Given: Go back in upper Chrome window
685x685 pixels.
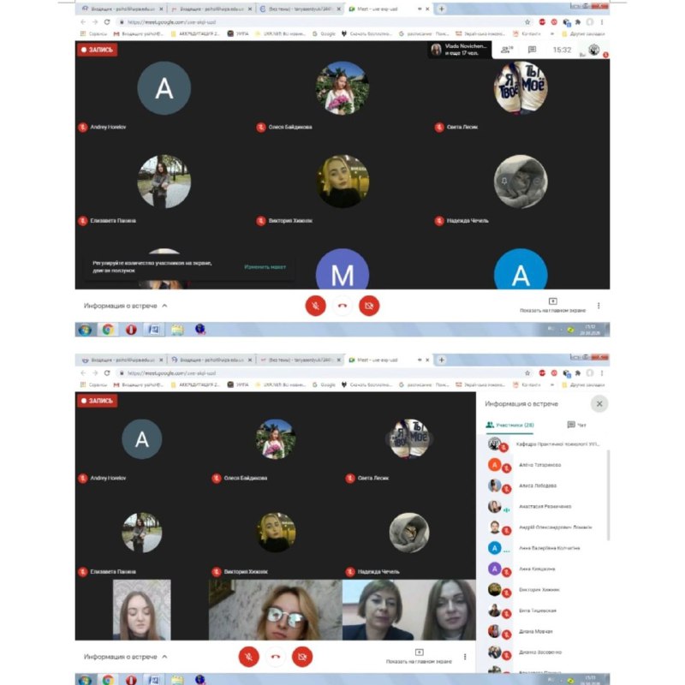Looking at the screenshot, I should 83,22.
